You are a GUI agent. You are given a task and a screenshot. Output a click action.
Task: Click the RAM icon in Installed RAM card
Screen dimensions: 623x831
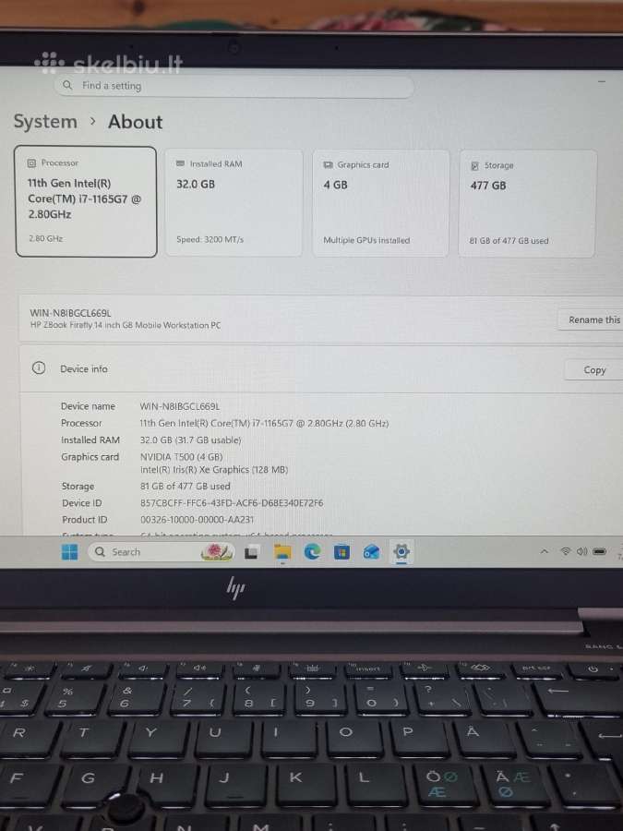pyautogui.click(x=180, y=163)
